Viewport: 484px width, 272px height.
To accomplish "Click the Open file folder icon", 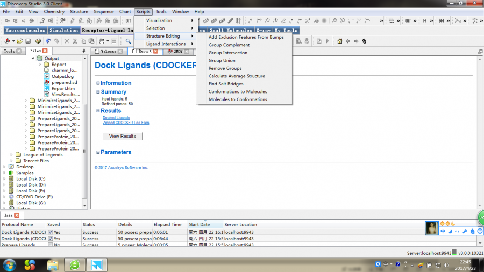I will [20, 41].
